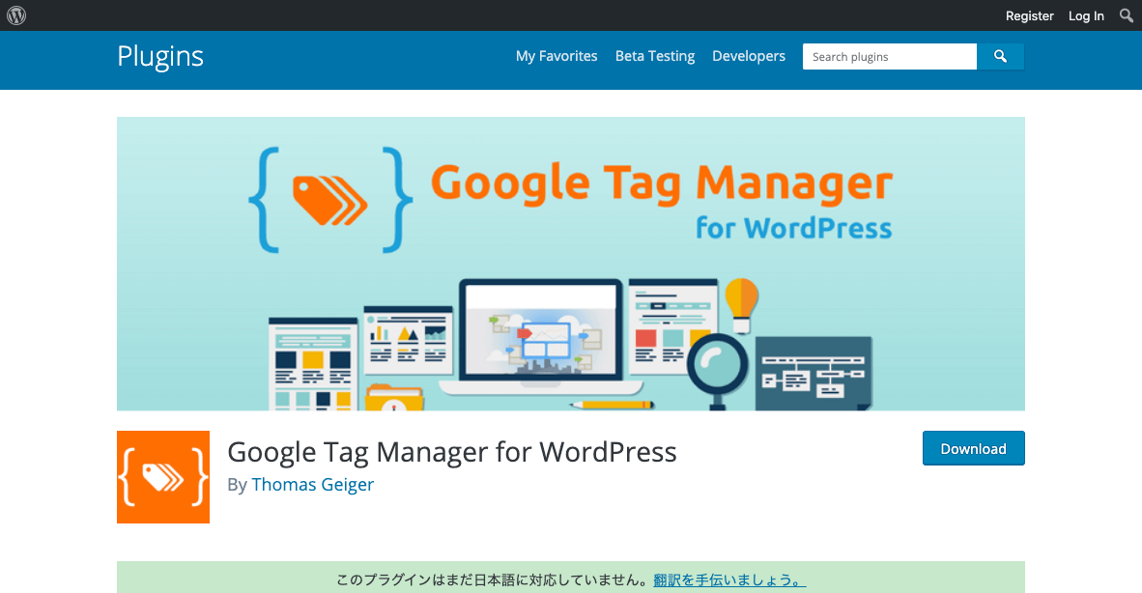Select the orange Google Tag Manager plugin icon
This screenshot has height=593, width=1142.
[162, 477]
